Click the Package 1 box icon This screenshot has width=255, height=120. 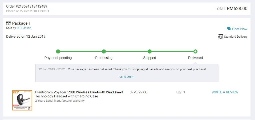tap(8, 23)
